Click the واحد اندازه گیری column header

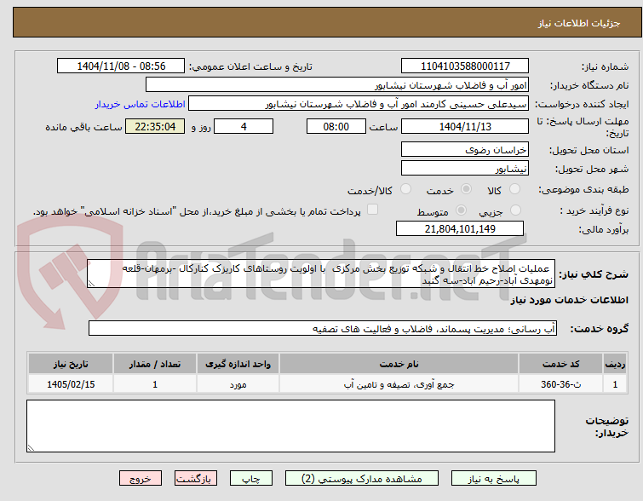point(238,364)
